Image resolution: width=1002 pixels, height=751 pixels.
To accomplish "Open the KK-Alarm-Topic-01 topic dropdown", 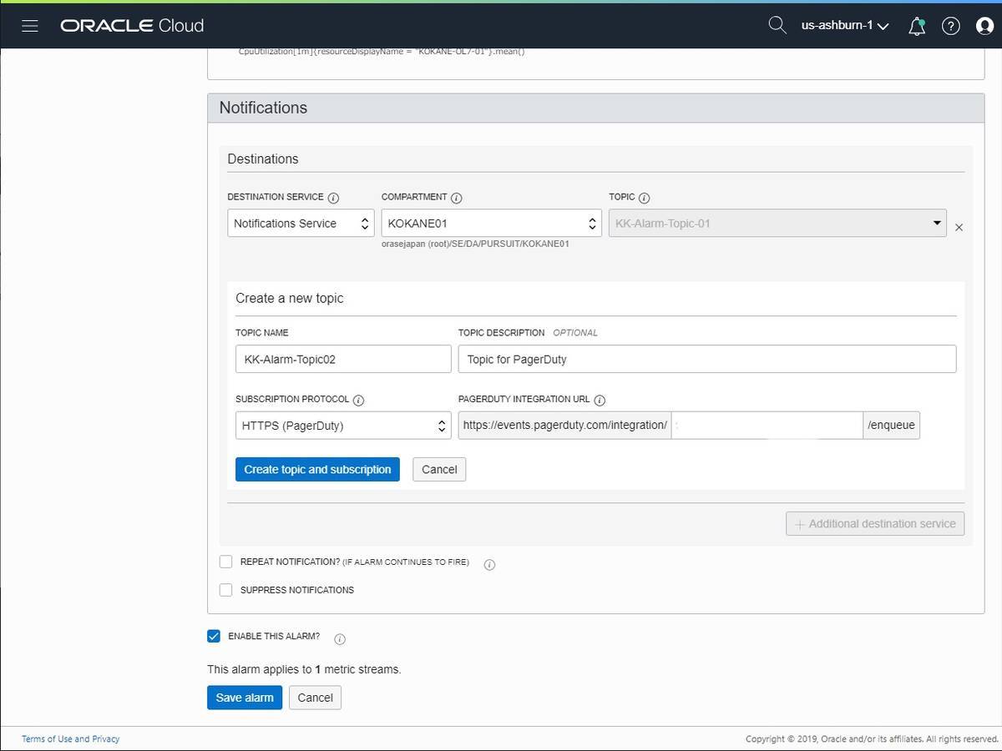I will point(777,223).
